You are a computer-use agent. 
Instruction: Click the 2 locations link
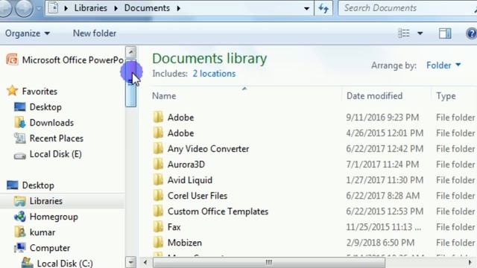pyautogui.click(x=214, y=74)
